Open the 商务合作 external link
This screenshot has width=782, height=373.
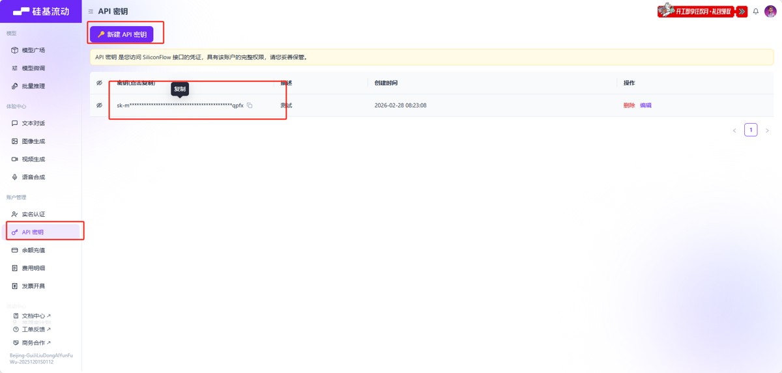coord(33,342)
